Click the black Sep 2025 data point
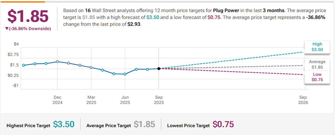 pos(158,69)
